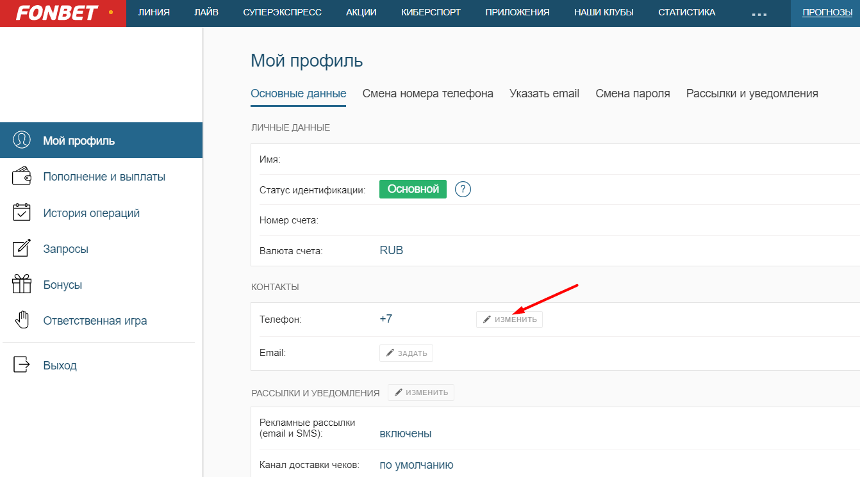Image resolution: width=860 pixels, height=477 pixels.
Task: Switch to Смена пароля tab
Action: 633,93
